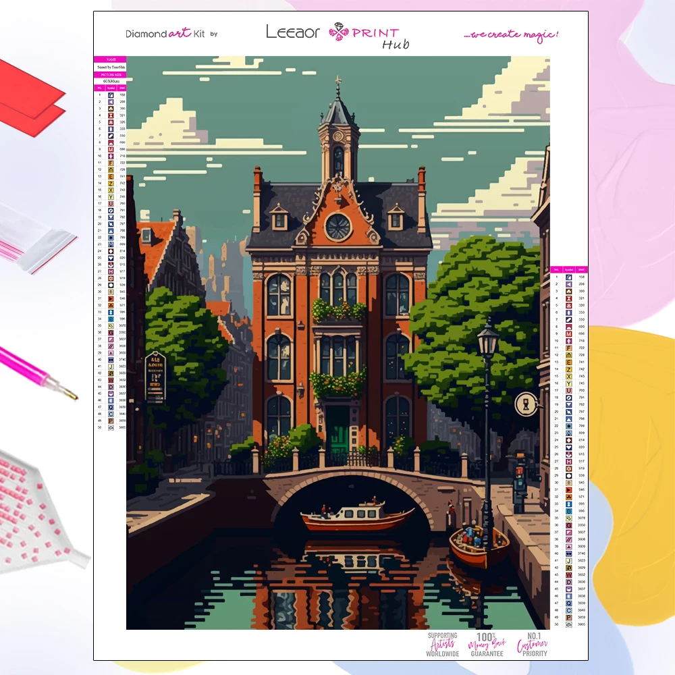Select the 'E' symbol in right legend row 13
Viewport: 675px width, 675px height.
[x=568, y=362]
